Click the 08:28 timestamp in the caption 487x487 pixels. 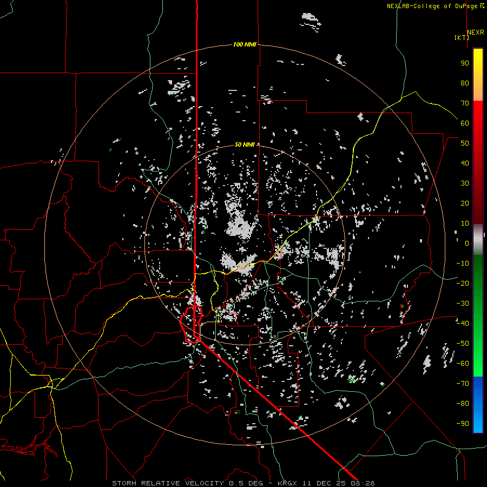pos(363,483)
